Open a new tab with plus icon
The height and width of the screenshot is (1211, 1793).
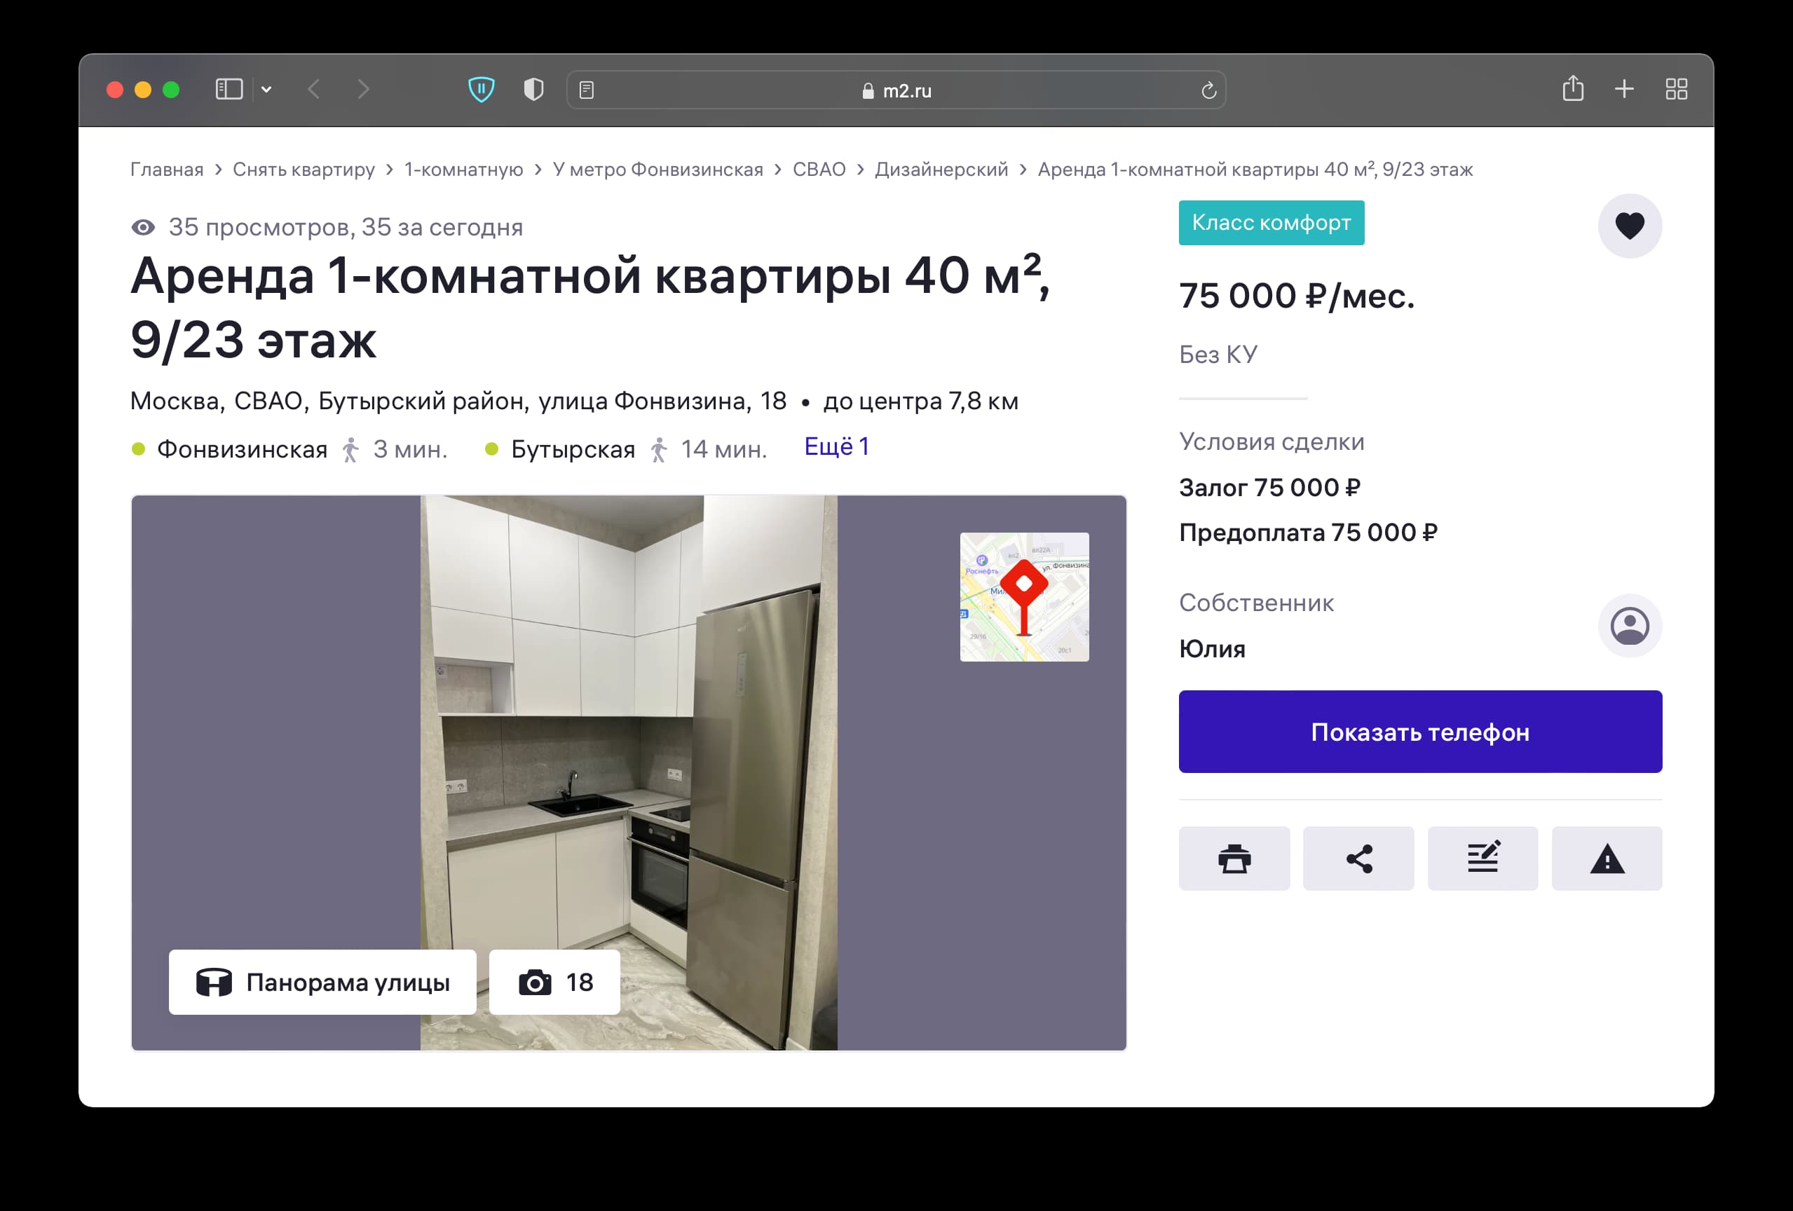[1624, 90]
